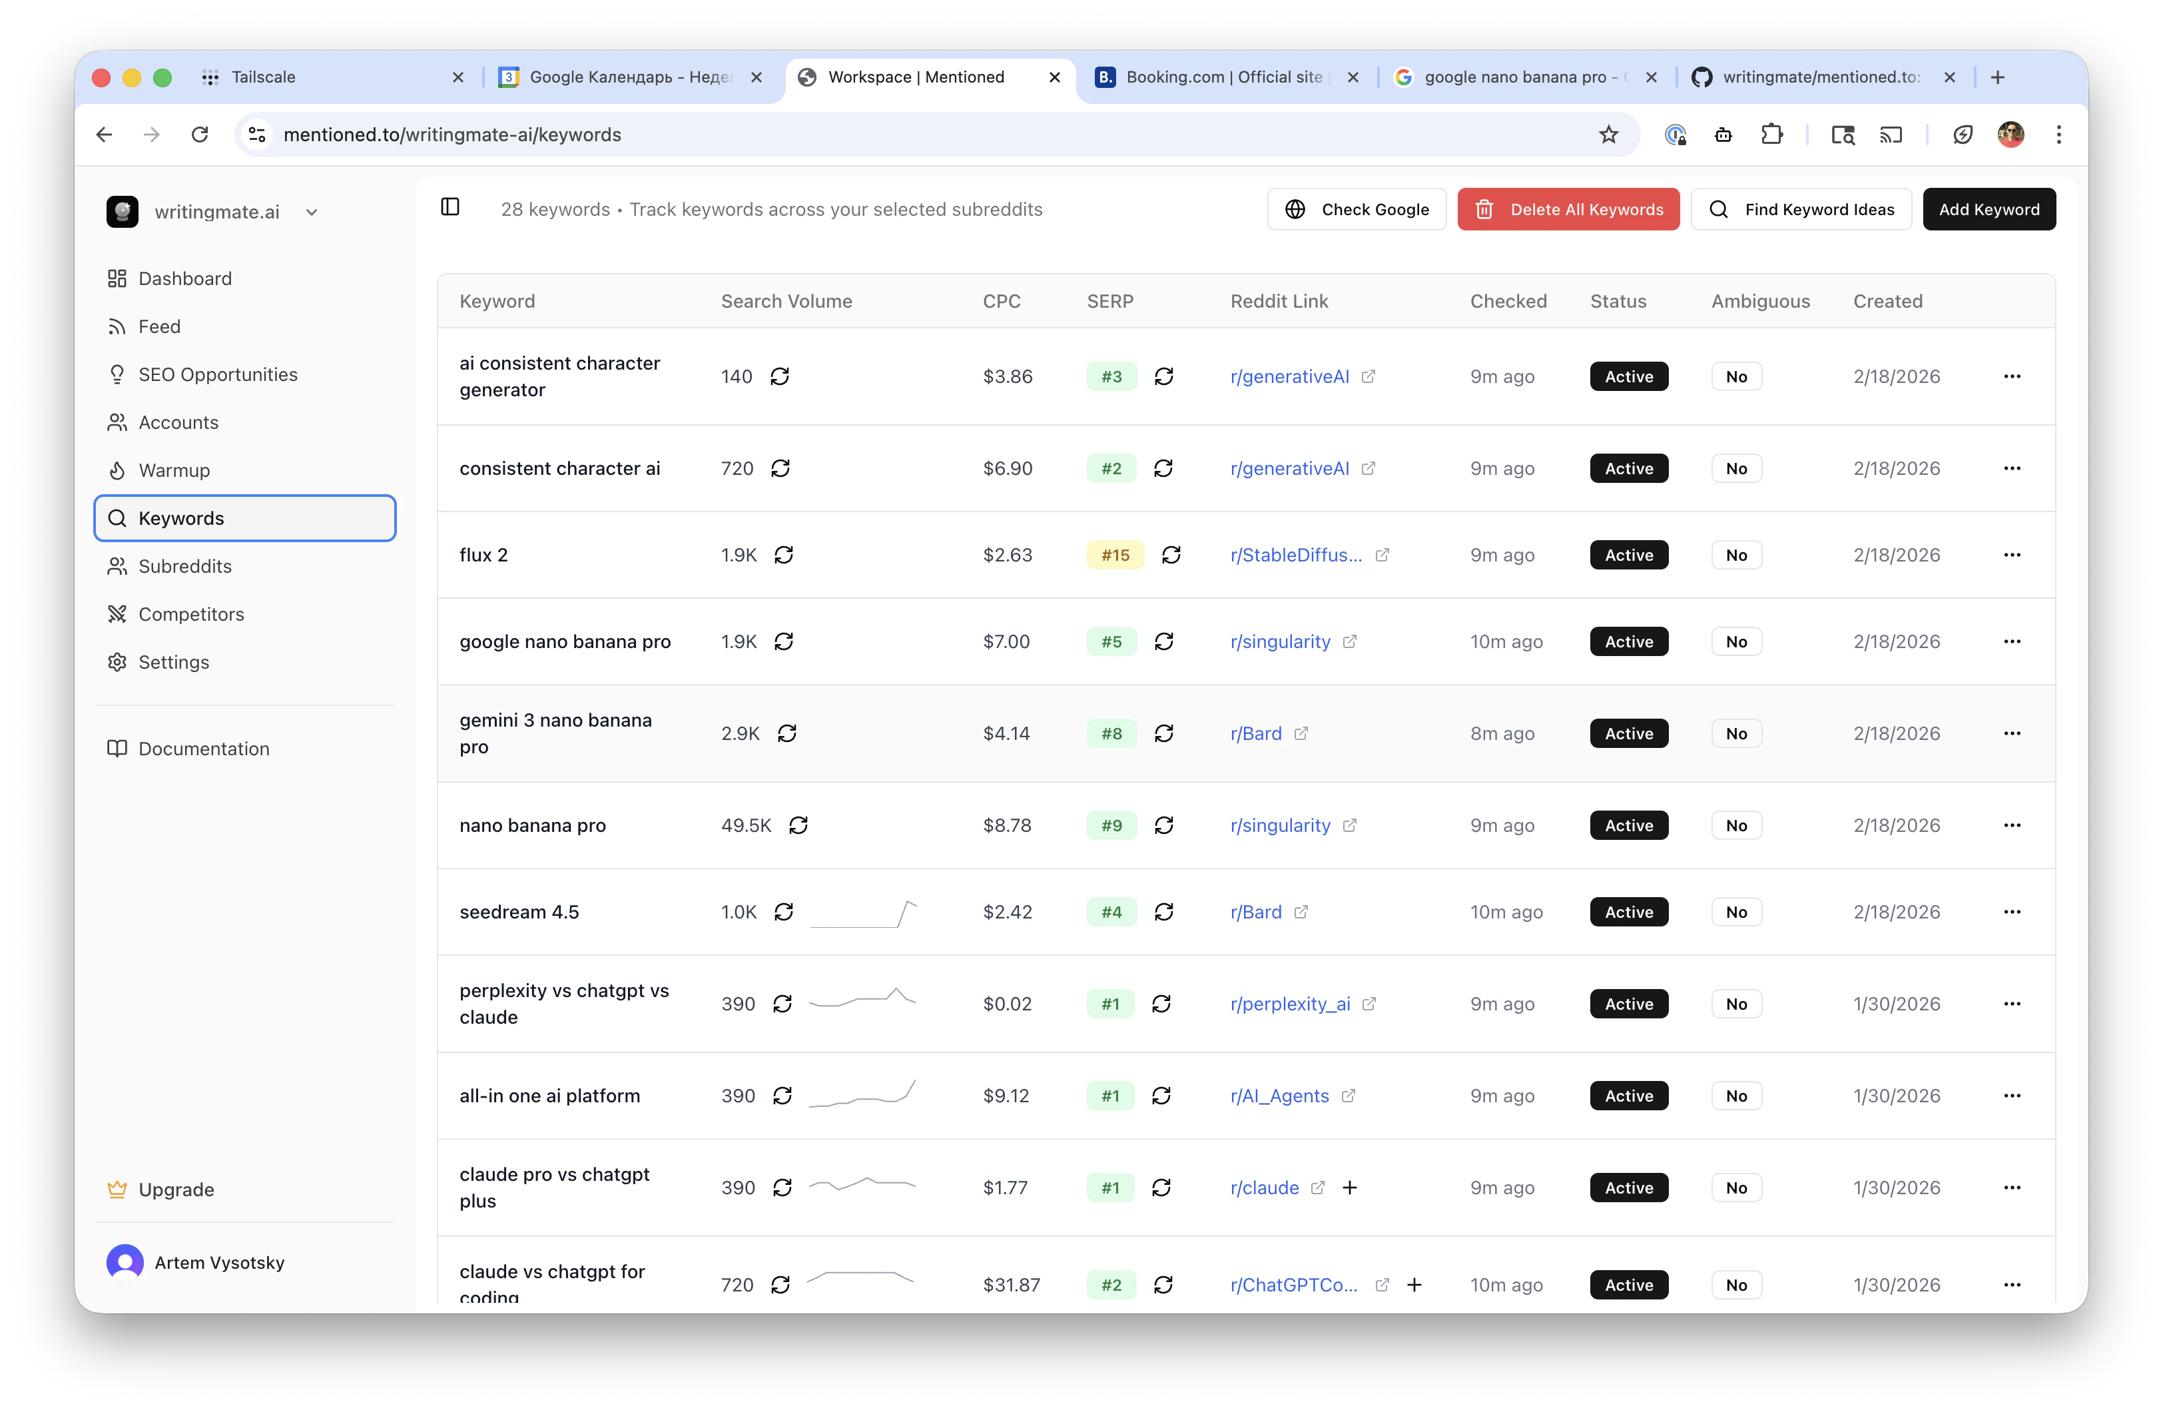Open the r/AI_Agents Reddit link
2163x1412 pixels.
[x=1280, y=1096]
